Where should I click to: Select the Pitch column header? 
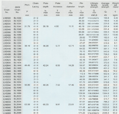pos(27,5)
